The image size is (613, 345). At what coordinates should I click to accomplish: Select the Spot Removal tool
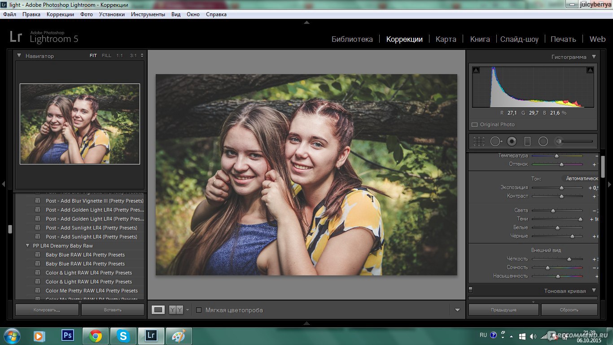[496, 142]
